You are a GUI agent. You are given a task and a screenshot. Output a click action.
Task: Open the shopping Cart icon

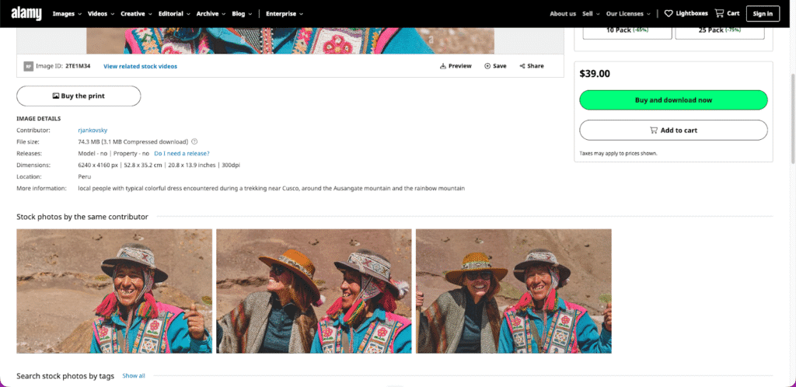[719, 13]
